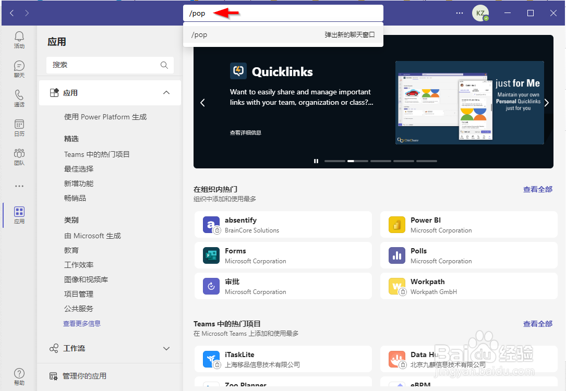The width and height of the screenshot is (566, 391).
Task: Select 最佳选择 category
Action: point(79,169)
